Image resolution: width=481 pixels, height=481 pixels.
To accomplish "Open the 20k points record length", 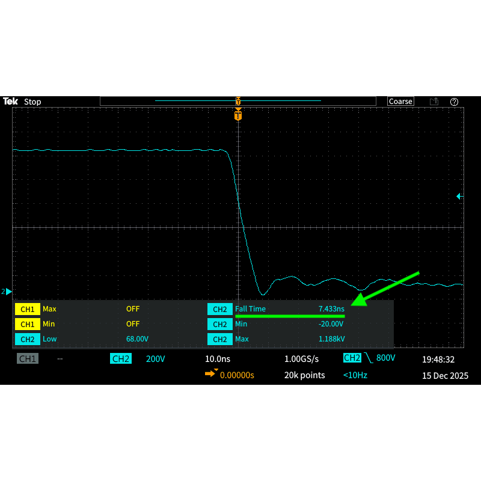I will (x=304, y=375).
